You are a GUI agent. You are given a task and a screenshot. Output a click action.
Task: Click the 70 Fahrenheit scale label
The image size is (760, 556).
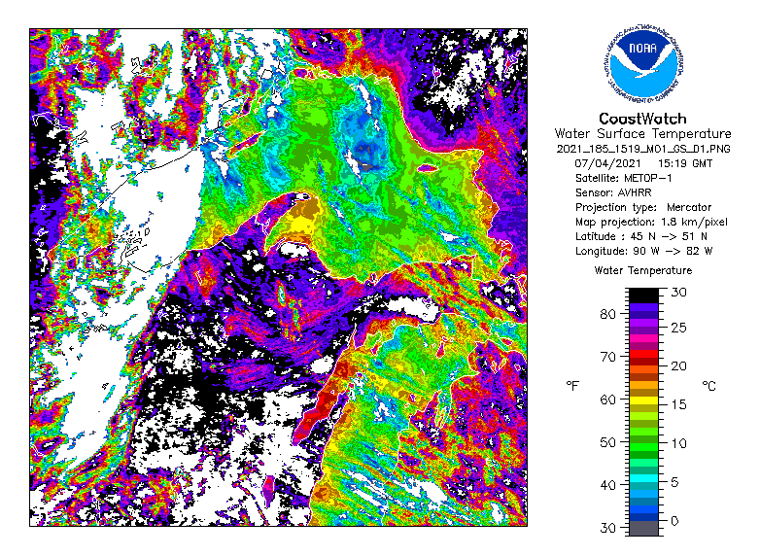click(x=607, y=357)
